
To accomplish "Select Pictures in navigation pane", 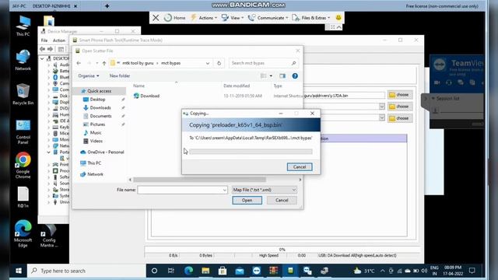I will click(x=97, y=124).
